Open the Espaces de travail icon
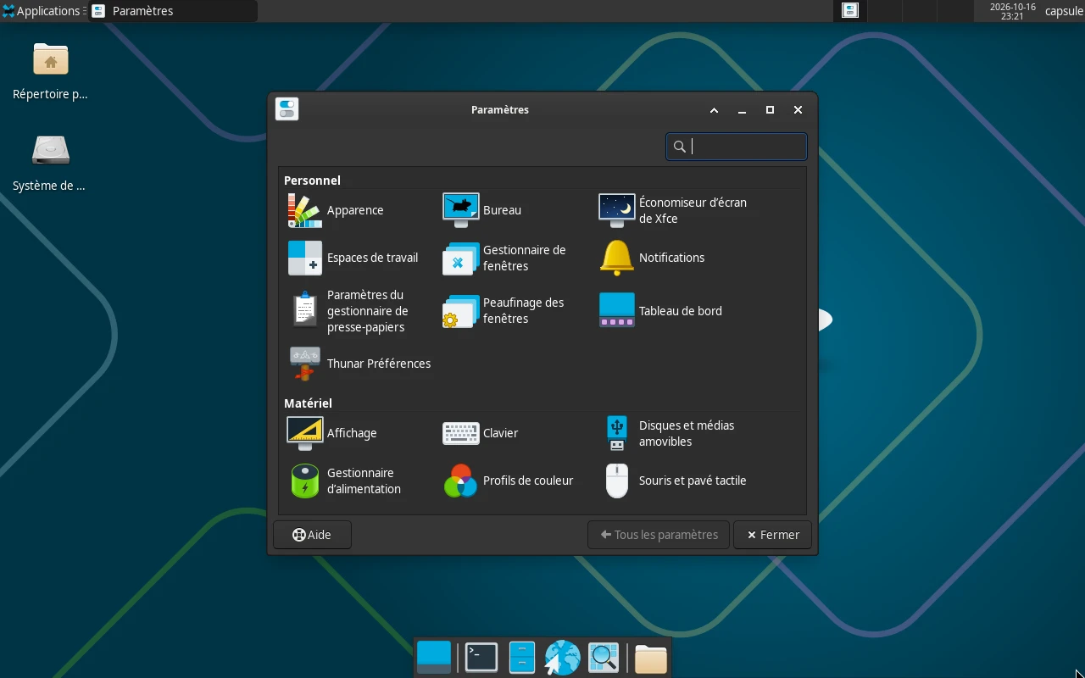Viewport: 1085px width, 678px height. pyautogui.click(x=305, y=258)
